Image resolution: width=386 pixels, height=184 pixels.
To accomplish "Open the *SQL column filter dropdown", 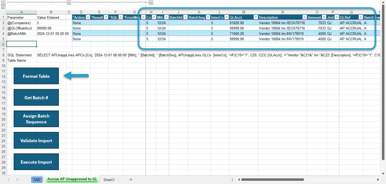I will point(120,17).
